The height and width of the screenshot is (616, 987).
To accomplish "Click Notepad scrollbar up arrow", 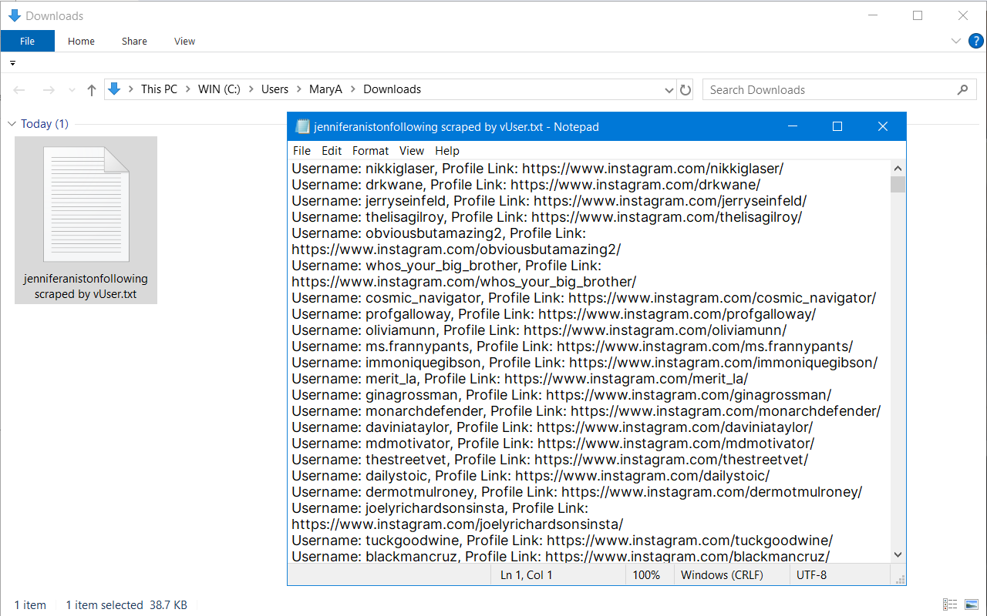I will tap(898, 169).
